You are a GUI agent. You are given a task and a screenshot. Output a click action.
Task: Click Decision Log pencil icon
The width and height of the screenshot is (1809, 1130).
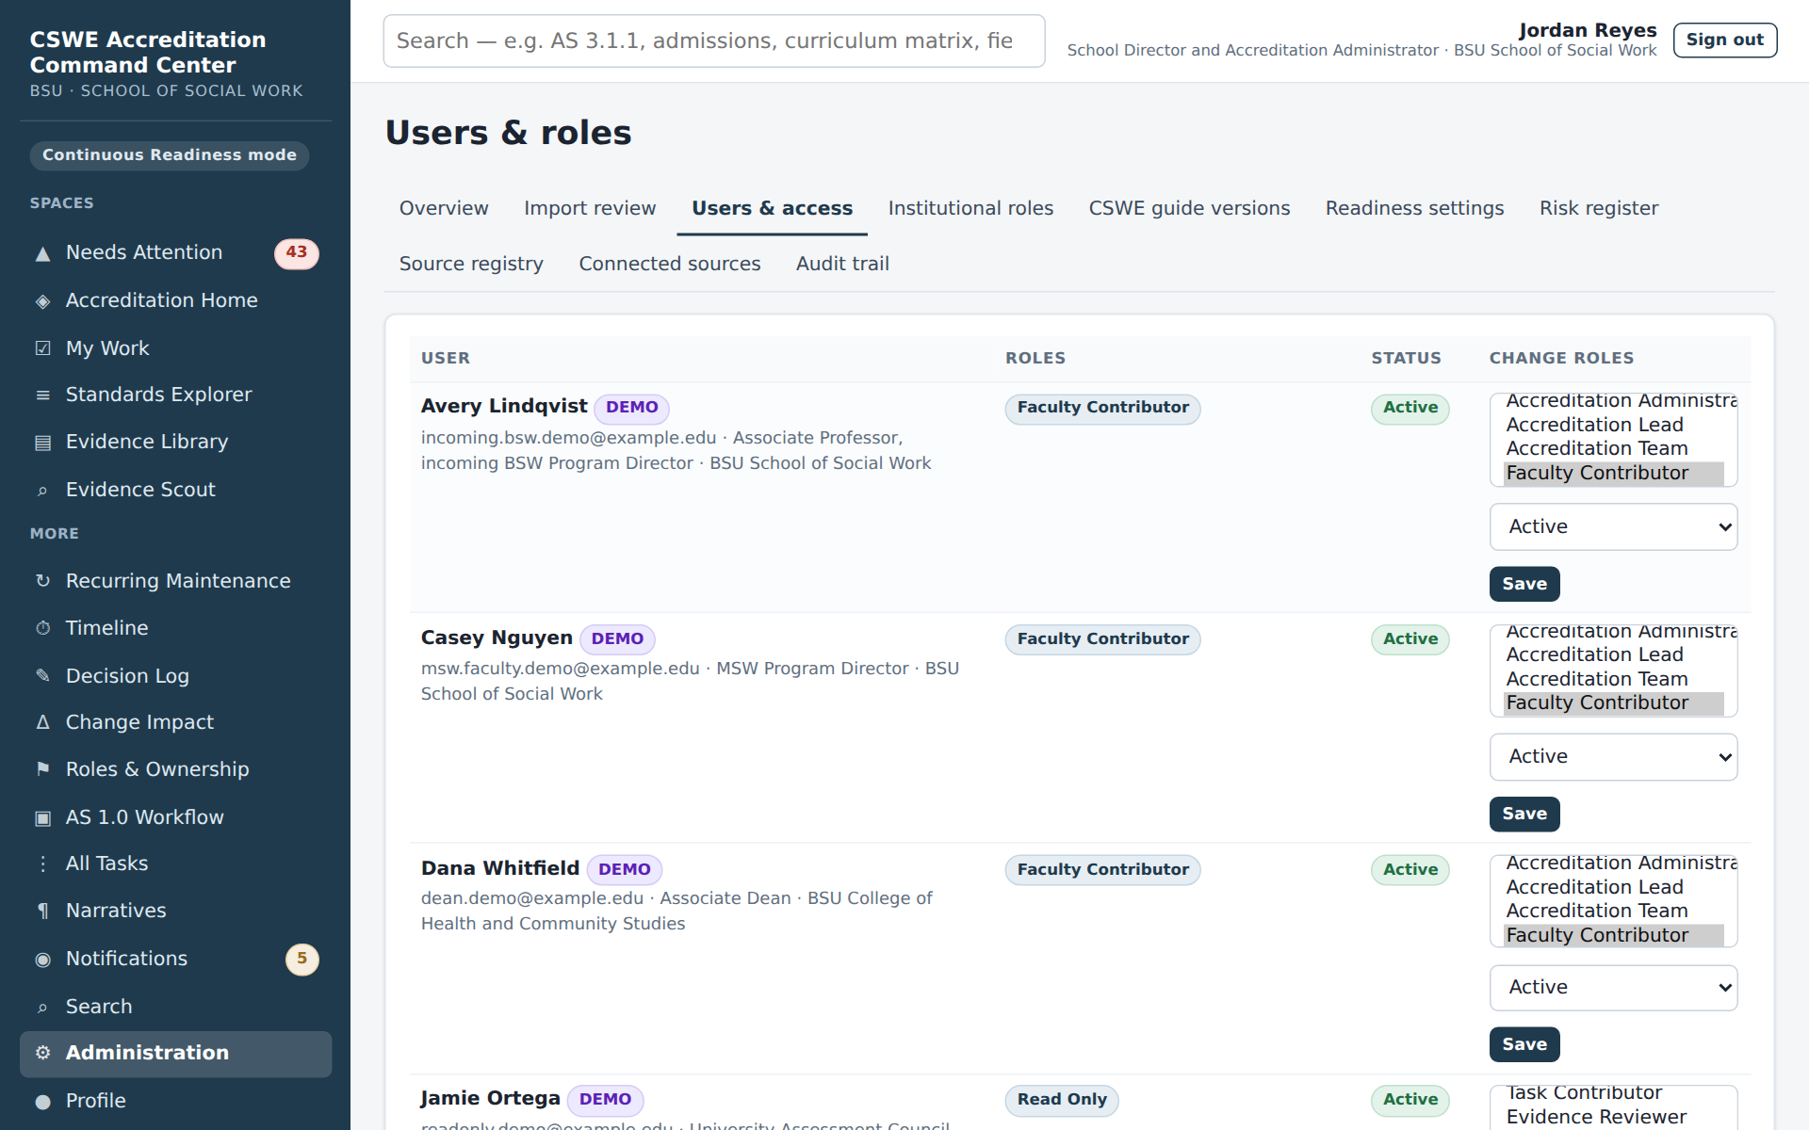[x=42, y=676]
